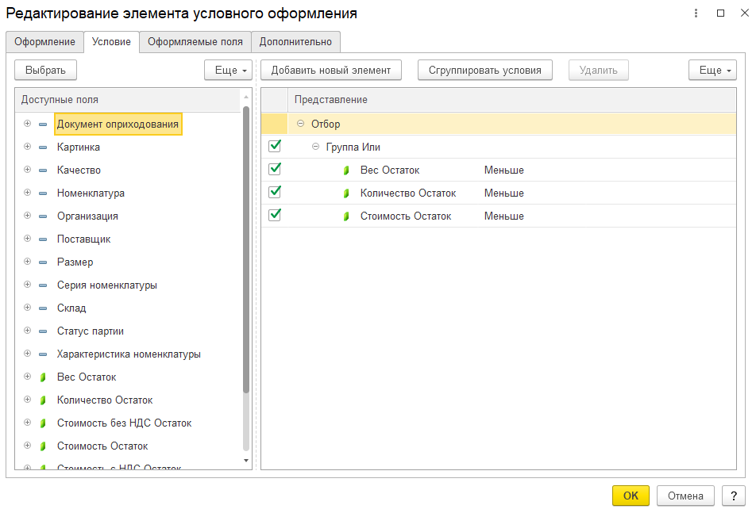Click green icon of Количество Остаток in fields list
Viewport: 756px width, 513px height.
tap(43, 400)
